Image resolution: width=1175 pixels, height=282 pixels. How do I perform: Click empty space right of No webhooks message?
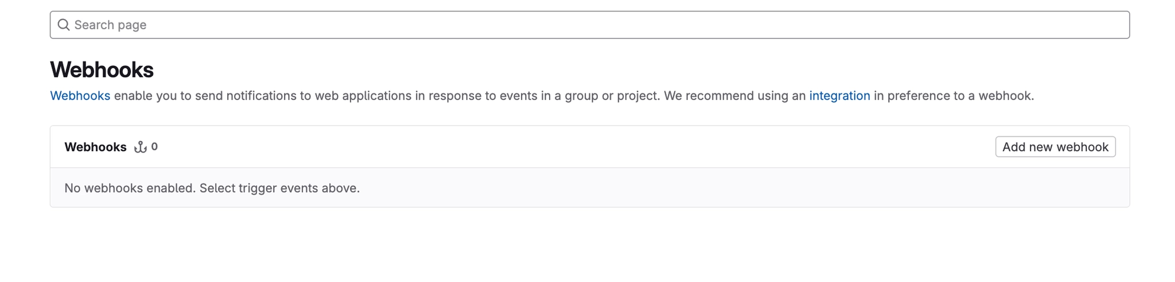[746, 188]
